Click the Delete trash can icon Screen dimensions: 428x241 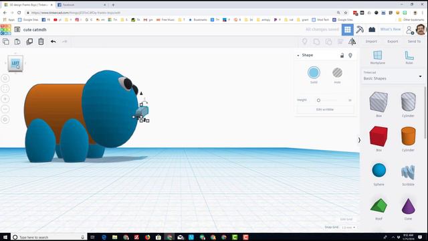pos(41,42)
